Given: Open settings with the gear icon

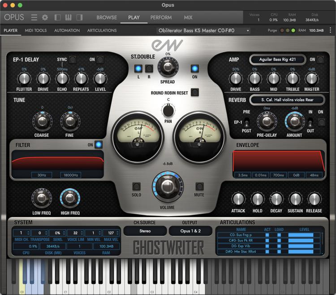Looking at the screenshot, I should (45, 17).
